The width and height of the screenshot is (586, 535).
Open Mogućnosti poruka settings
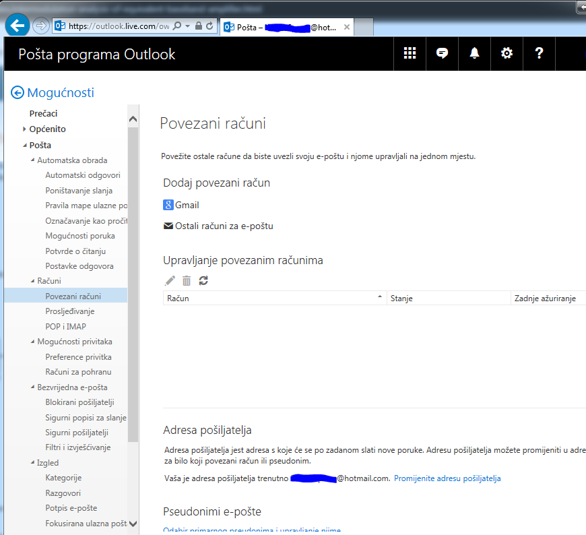coord(80,236)
